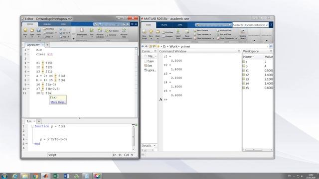
Task: Click the Advance button in the Editor toolstrip
Action: coord(111,35)
